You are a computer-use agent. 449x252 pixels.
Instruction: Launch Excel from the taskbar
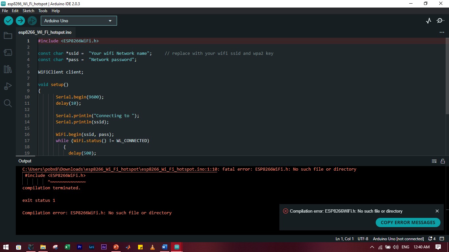click(67, 247)
